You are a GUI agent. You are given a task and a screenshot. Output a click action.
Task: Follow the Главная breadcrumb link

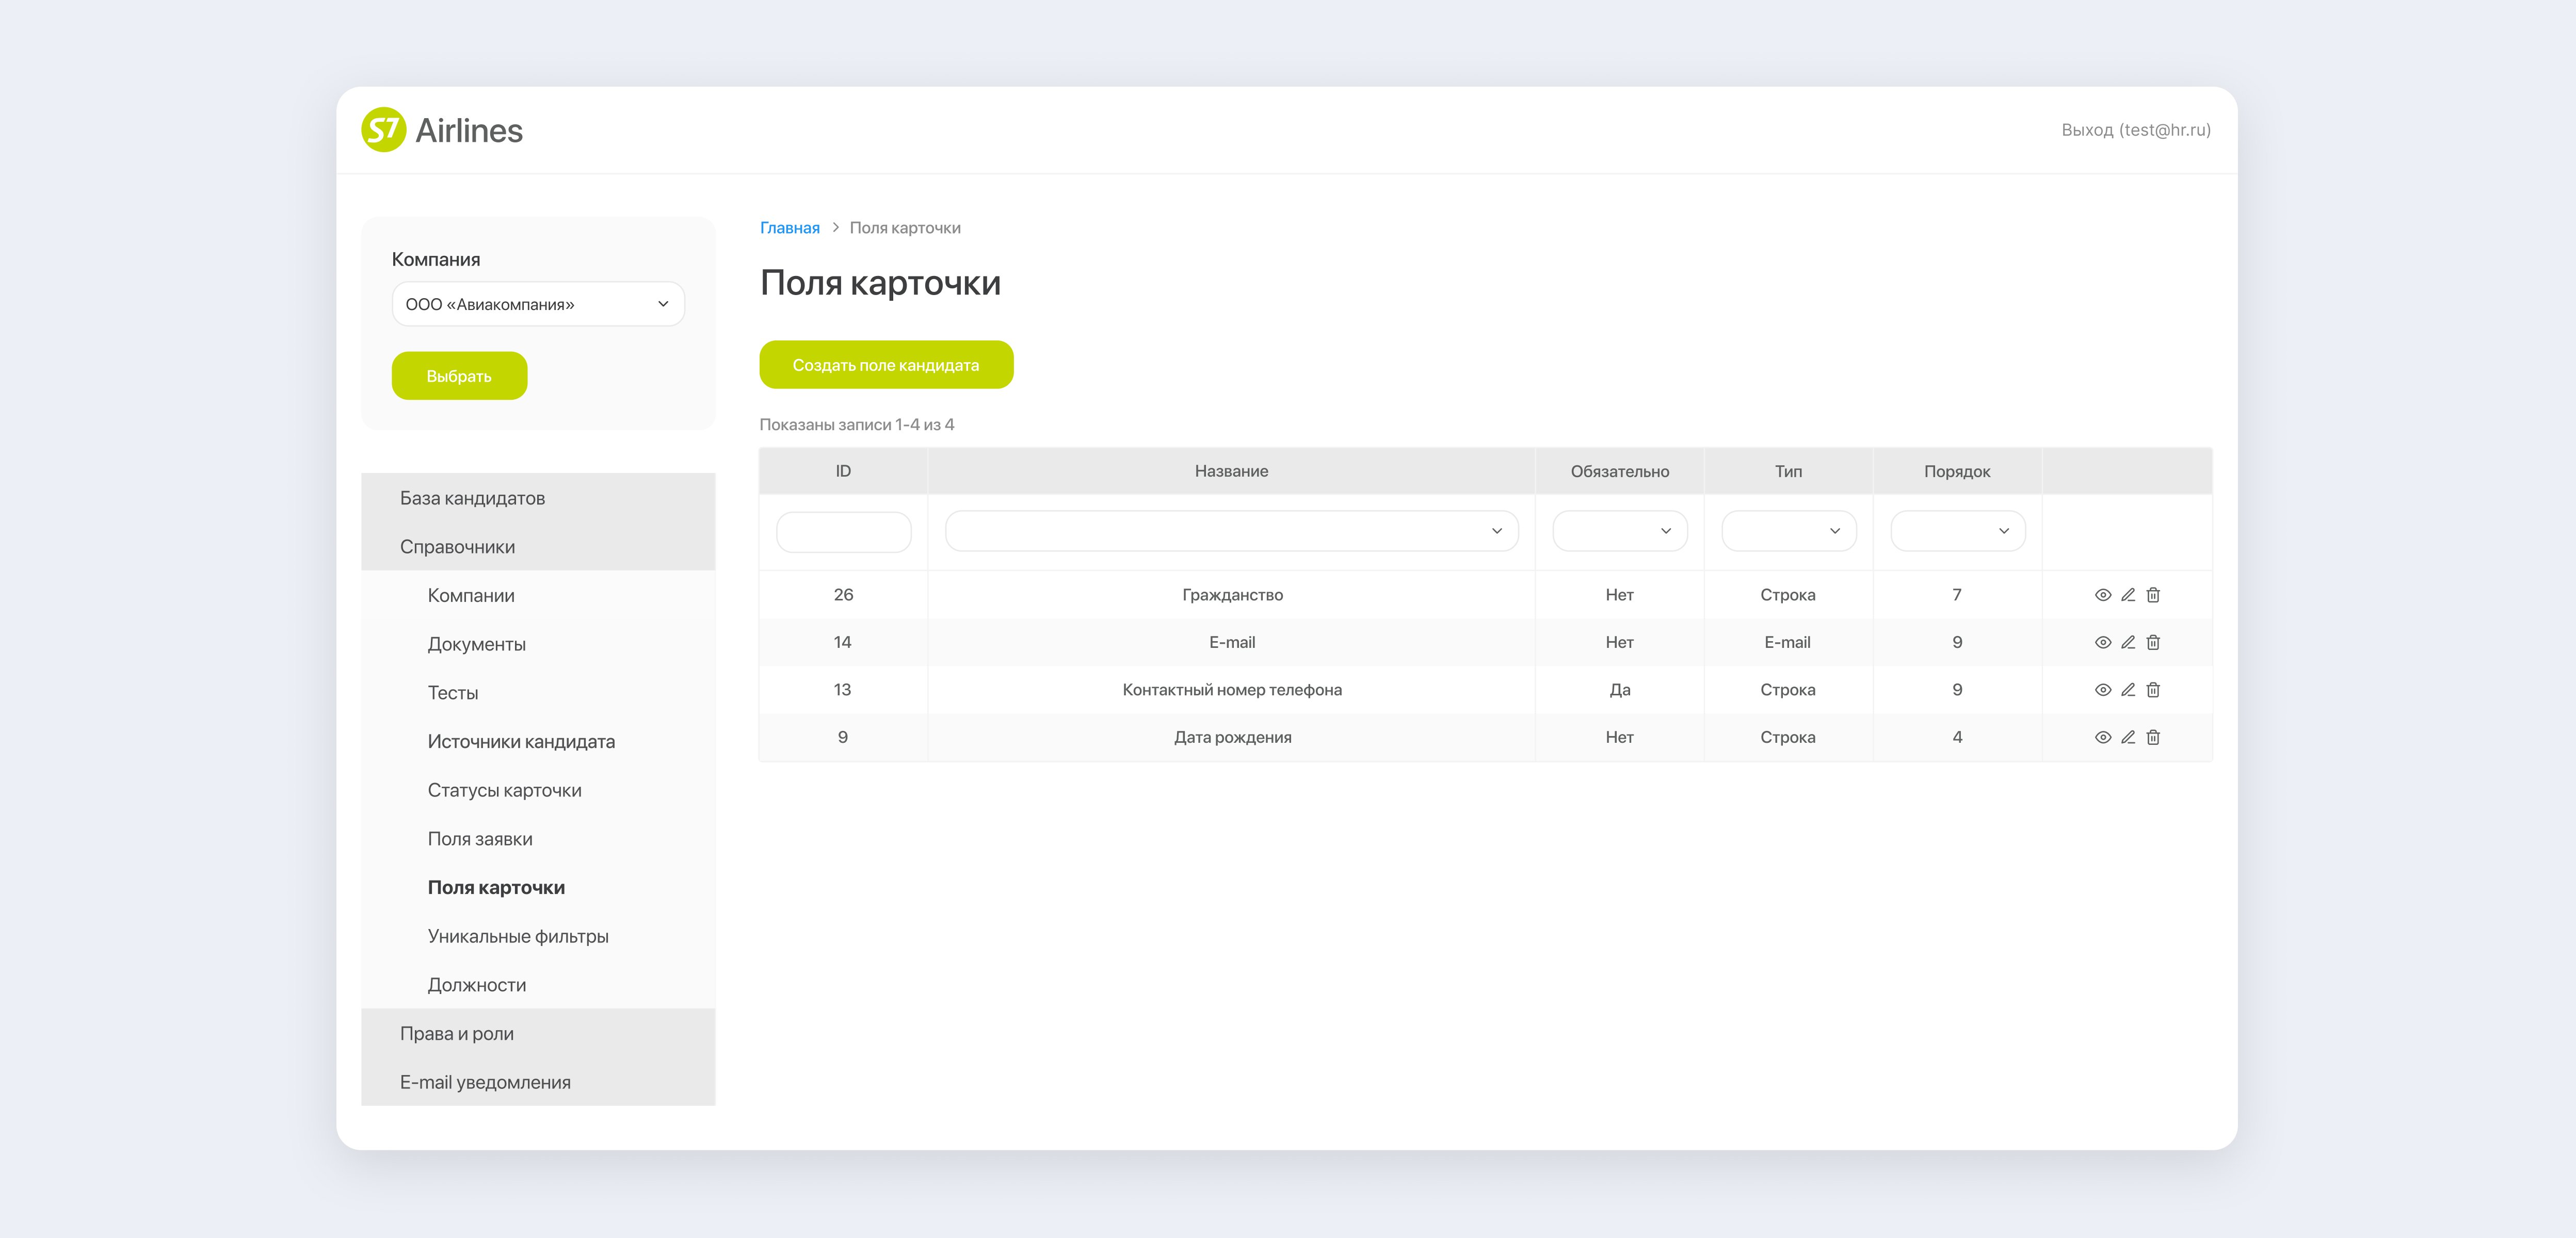coord(789,228)
